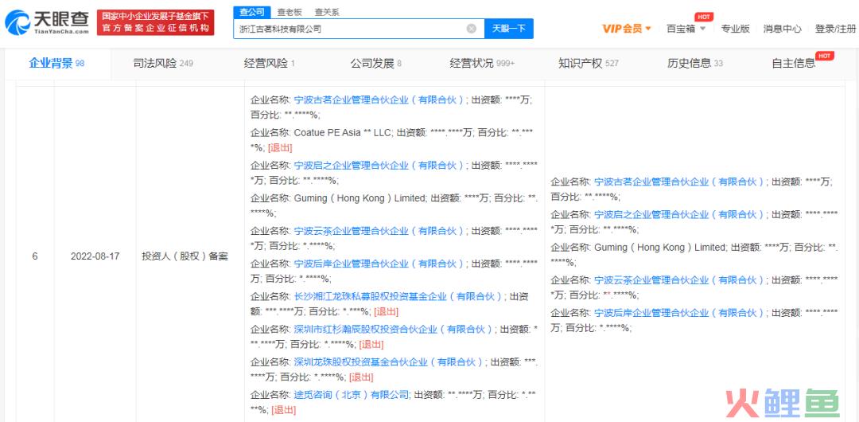This screenshot has width=859, height=422.
Task: Click the 天眼查 logo
Action: tap(47, 22)
